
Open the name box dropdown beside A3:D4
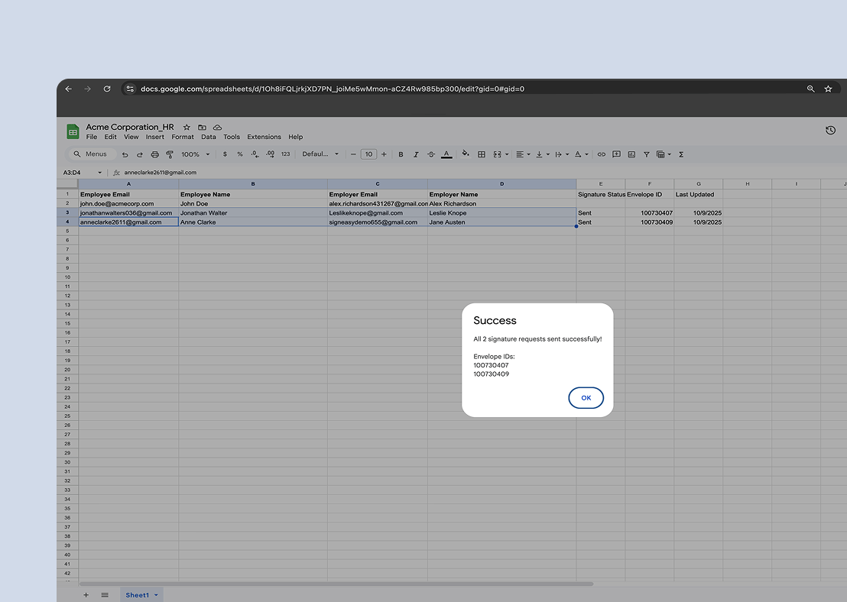click(x=99, y=173)
